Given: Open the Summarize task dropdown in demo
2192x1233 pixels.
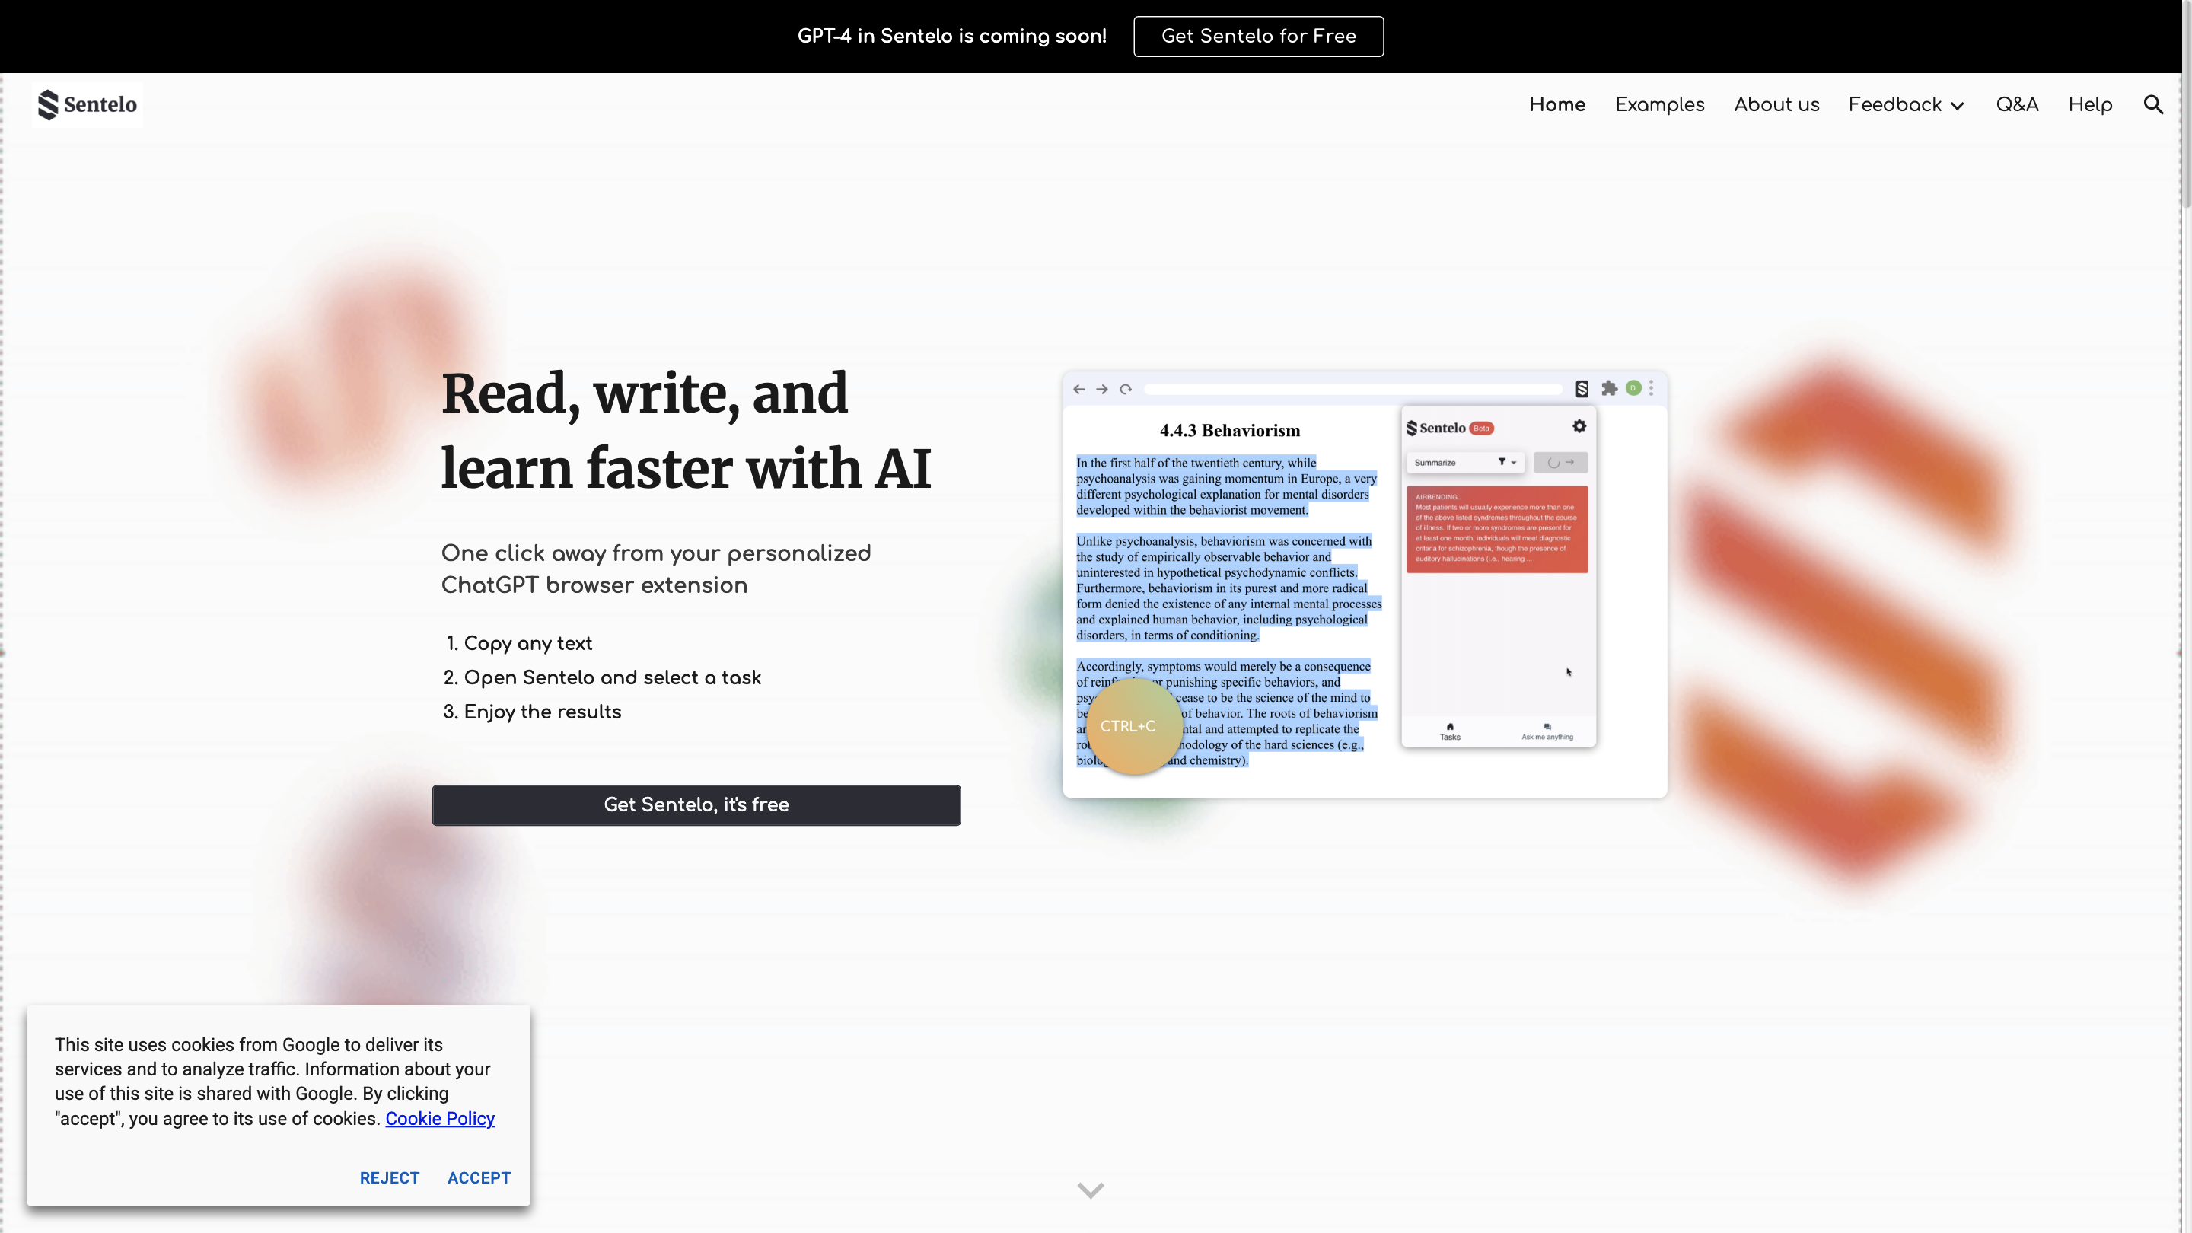Looking at the screenshot, I should (x=1463, y=462).
